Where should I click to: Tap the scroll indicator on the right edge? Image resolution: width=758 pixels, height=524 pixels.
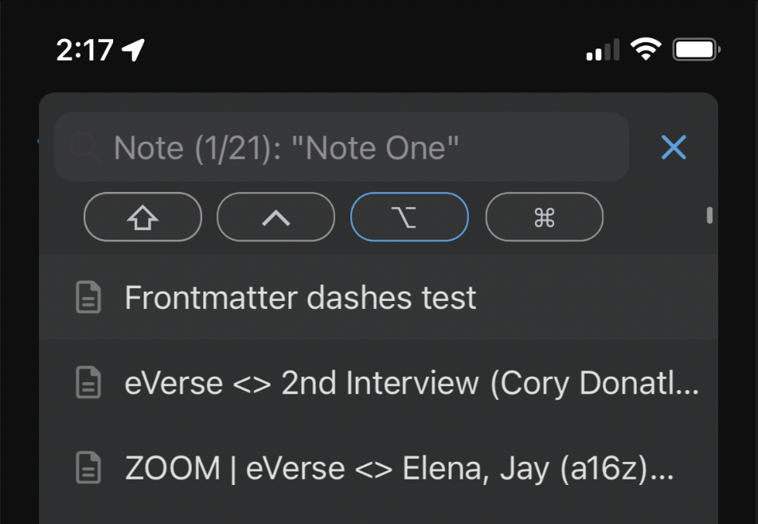[x=709, y=216]
